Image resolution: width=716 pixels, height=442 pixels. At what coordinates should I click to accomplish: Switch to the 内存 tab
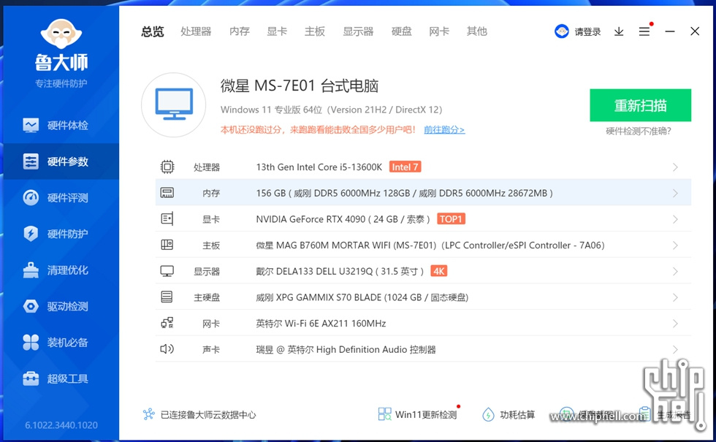[240, 31]
